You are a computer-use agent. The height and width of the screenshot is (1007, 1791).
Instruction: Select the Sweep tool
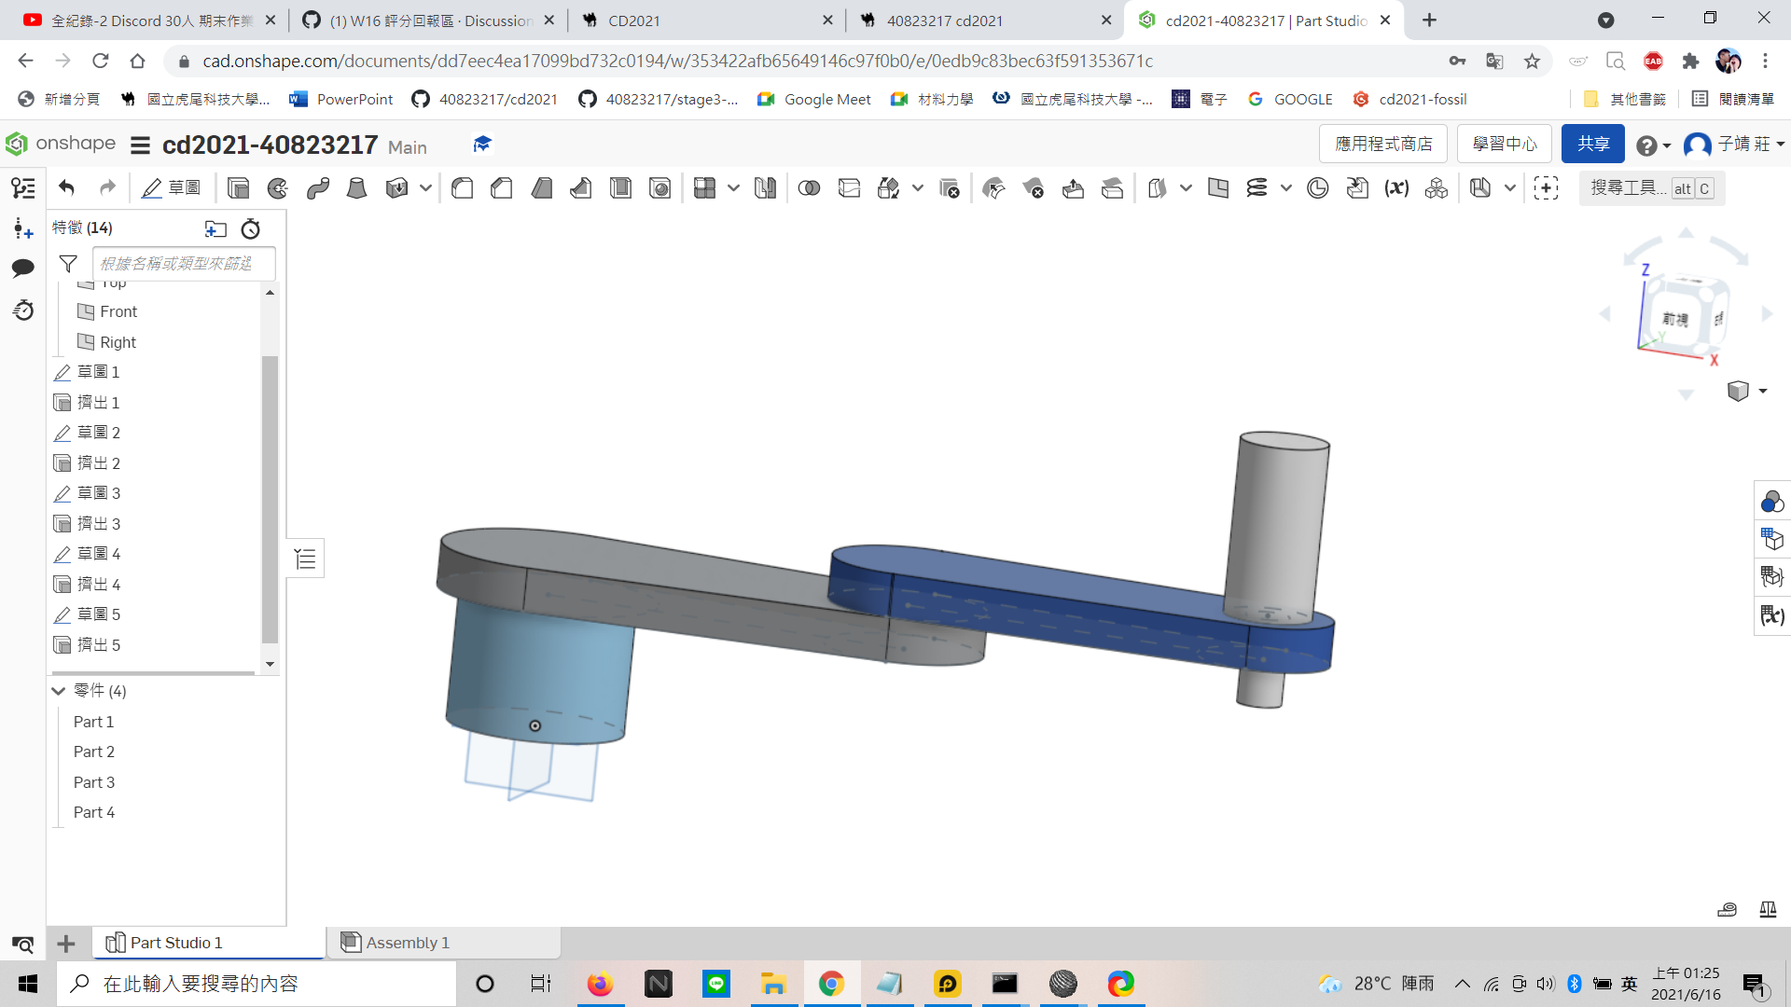[x=317, y=188]
